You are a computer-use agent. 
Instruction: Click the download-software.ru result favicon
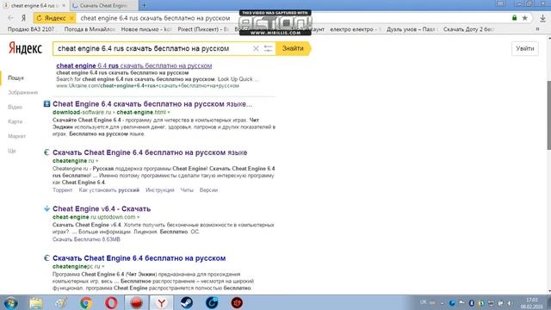pyautogui.click(x=46, y=103)
